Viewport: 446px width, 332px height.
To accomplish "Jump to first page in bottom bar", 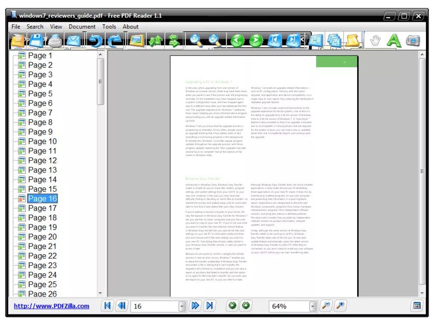I will click(107, 305).
